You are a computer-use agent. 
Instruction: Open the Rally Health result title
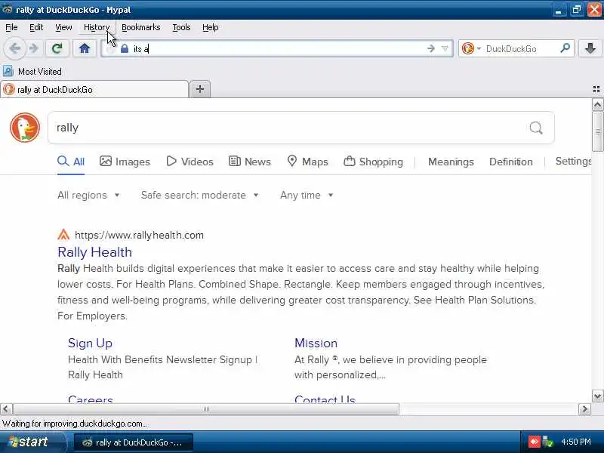95,252
